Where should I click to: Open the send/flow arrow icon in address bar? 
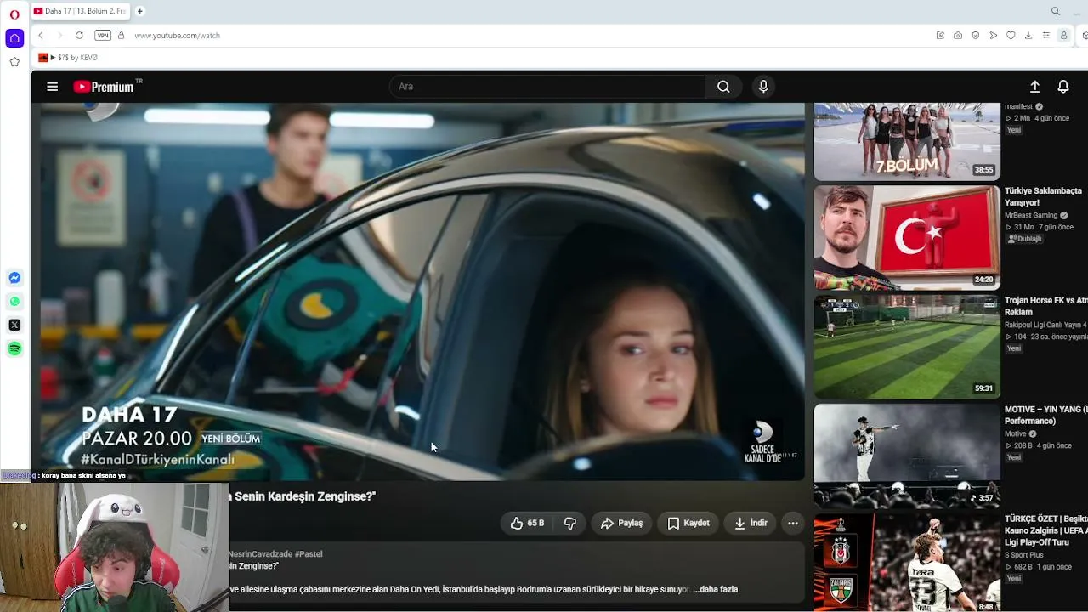(x=993, y=36)
